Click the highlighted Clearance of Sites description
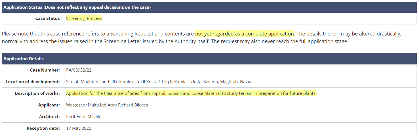The height and width of the screenshot is (136, 419). pyautogui.click(x=191, y=93)
